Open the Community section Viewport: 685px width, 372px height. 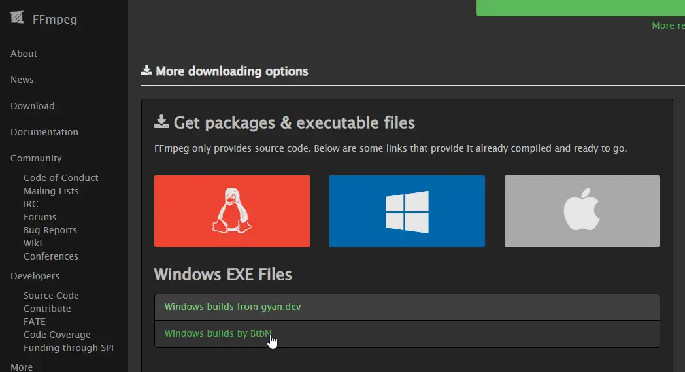[36, 158]
